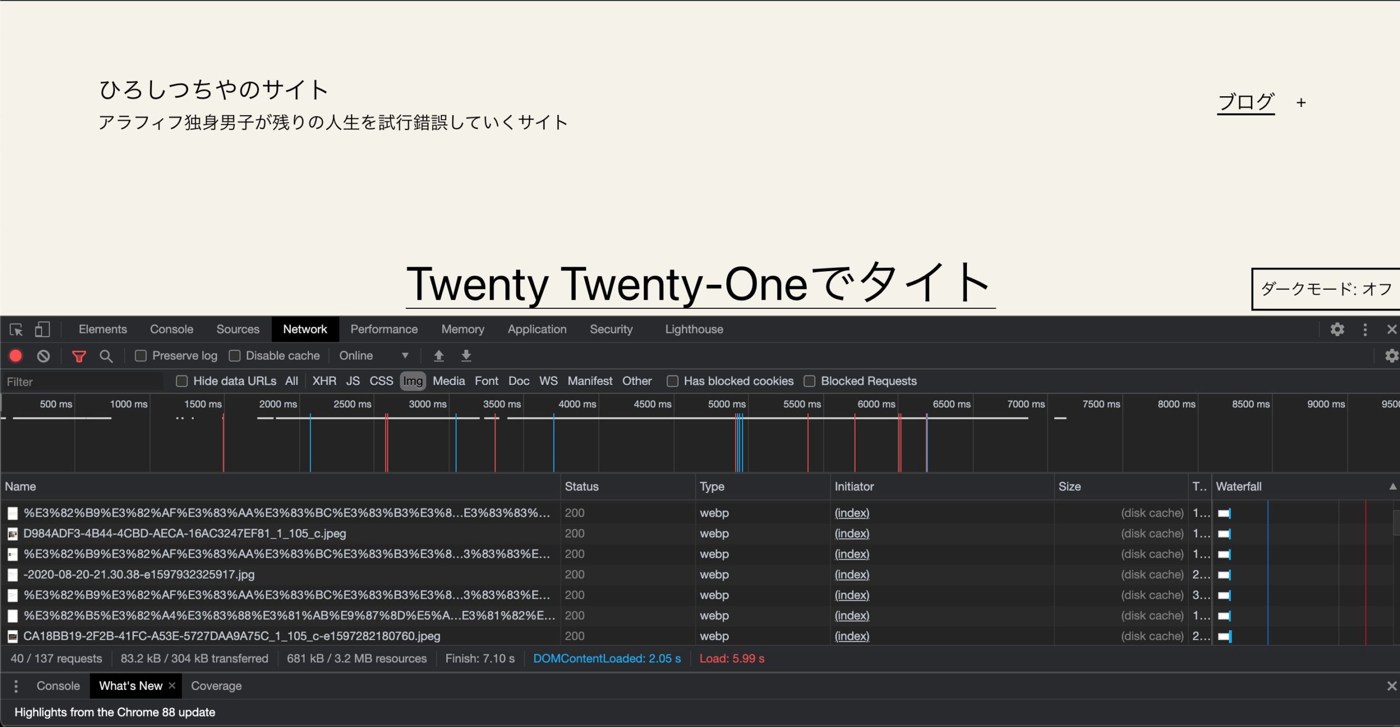1400x727 pixels.
Task: Clear the network log
Action: [44, 356]
